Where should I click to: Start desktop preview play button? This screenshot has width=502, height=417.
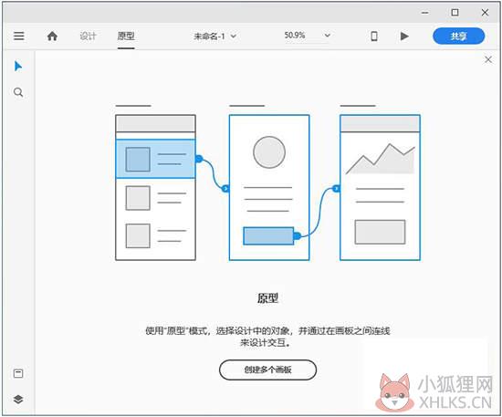(404, 36)
